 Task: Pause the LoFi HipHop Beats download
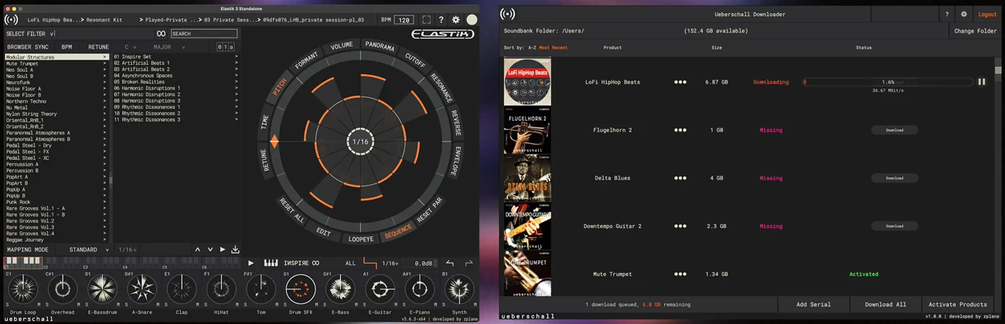(x=981, y=82)
